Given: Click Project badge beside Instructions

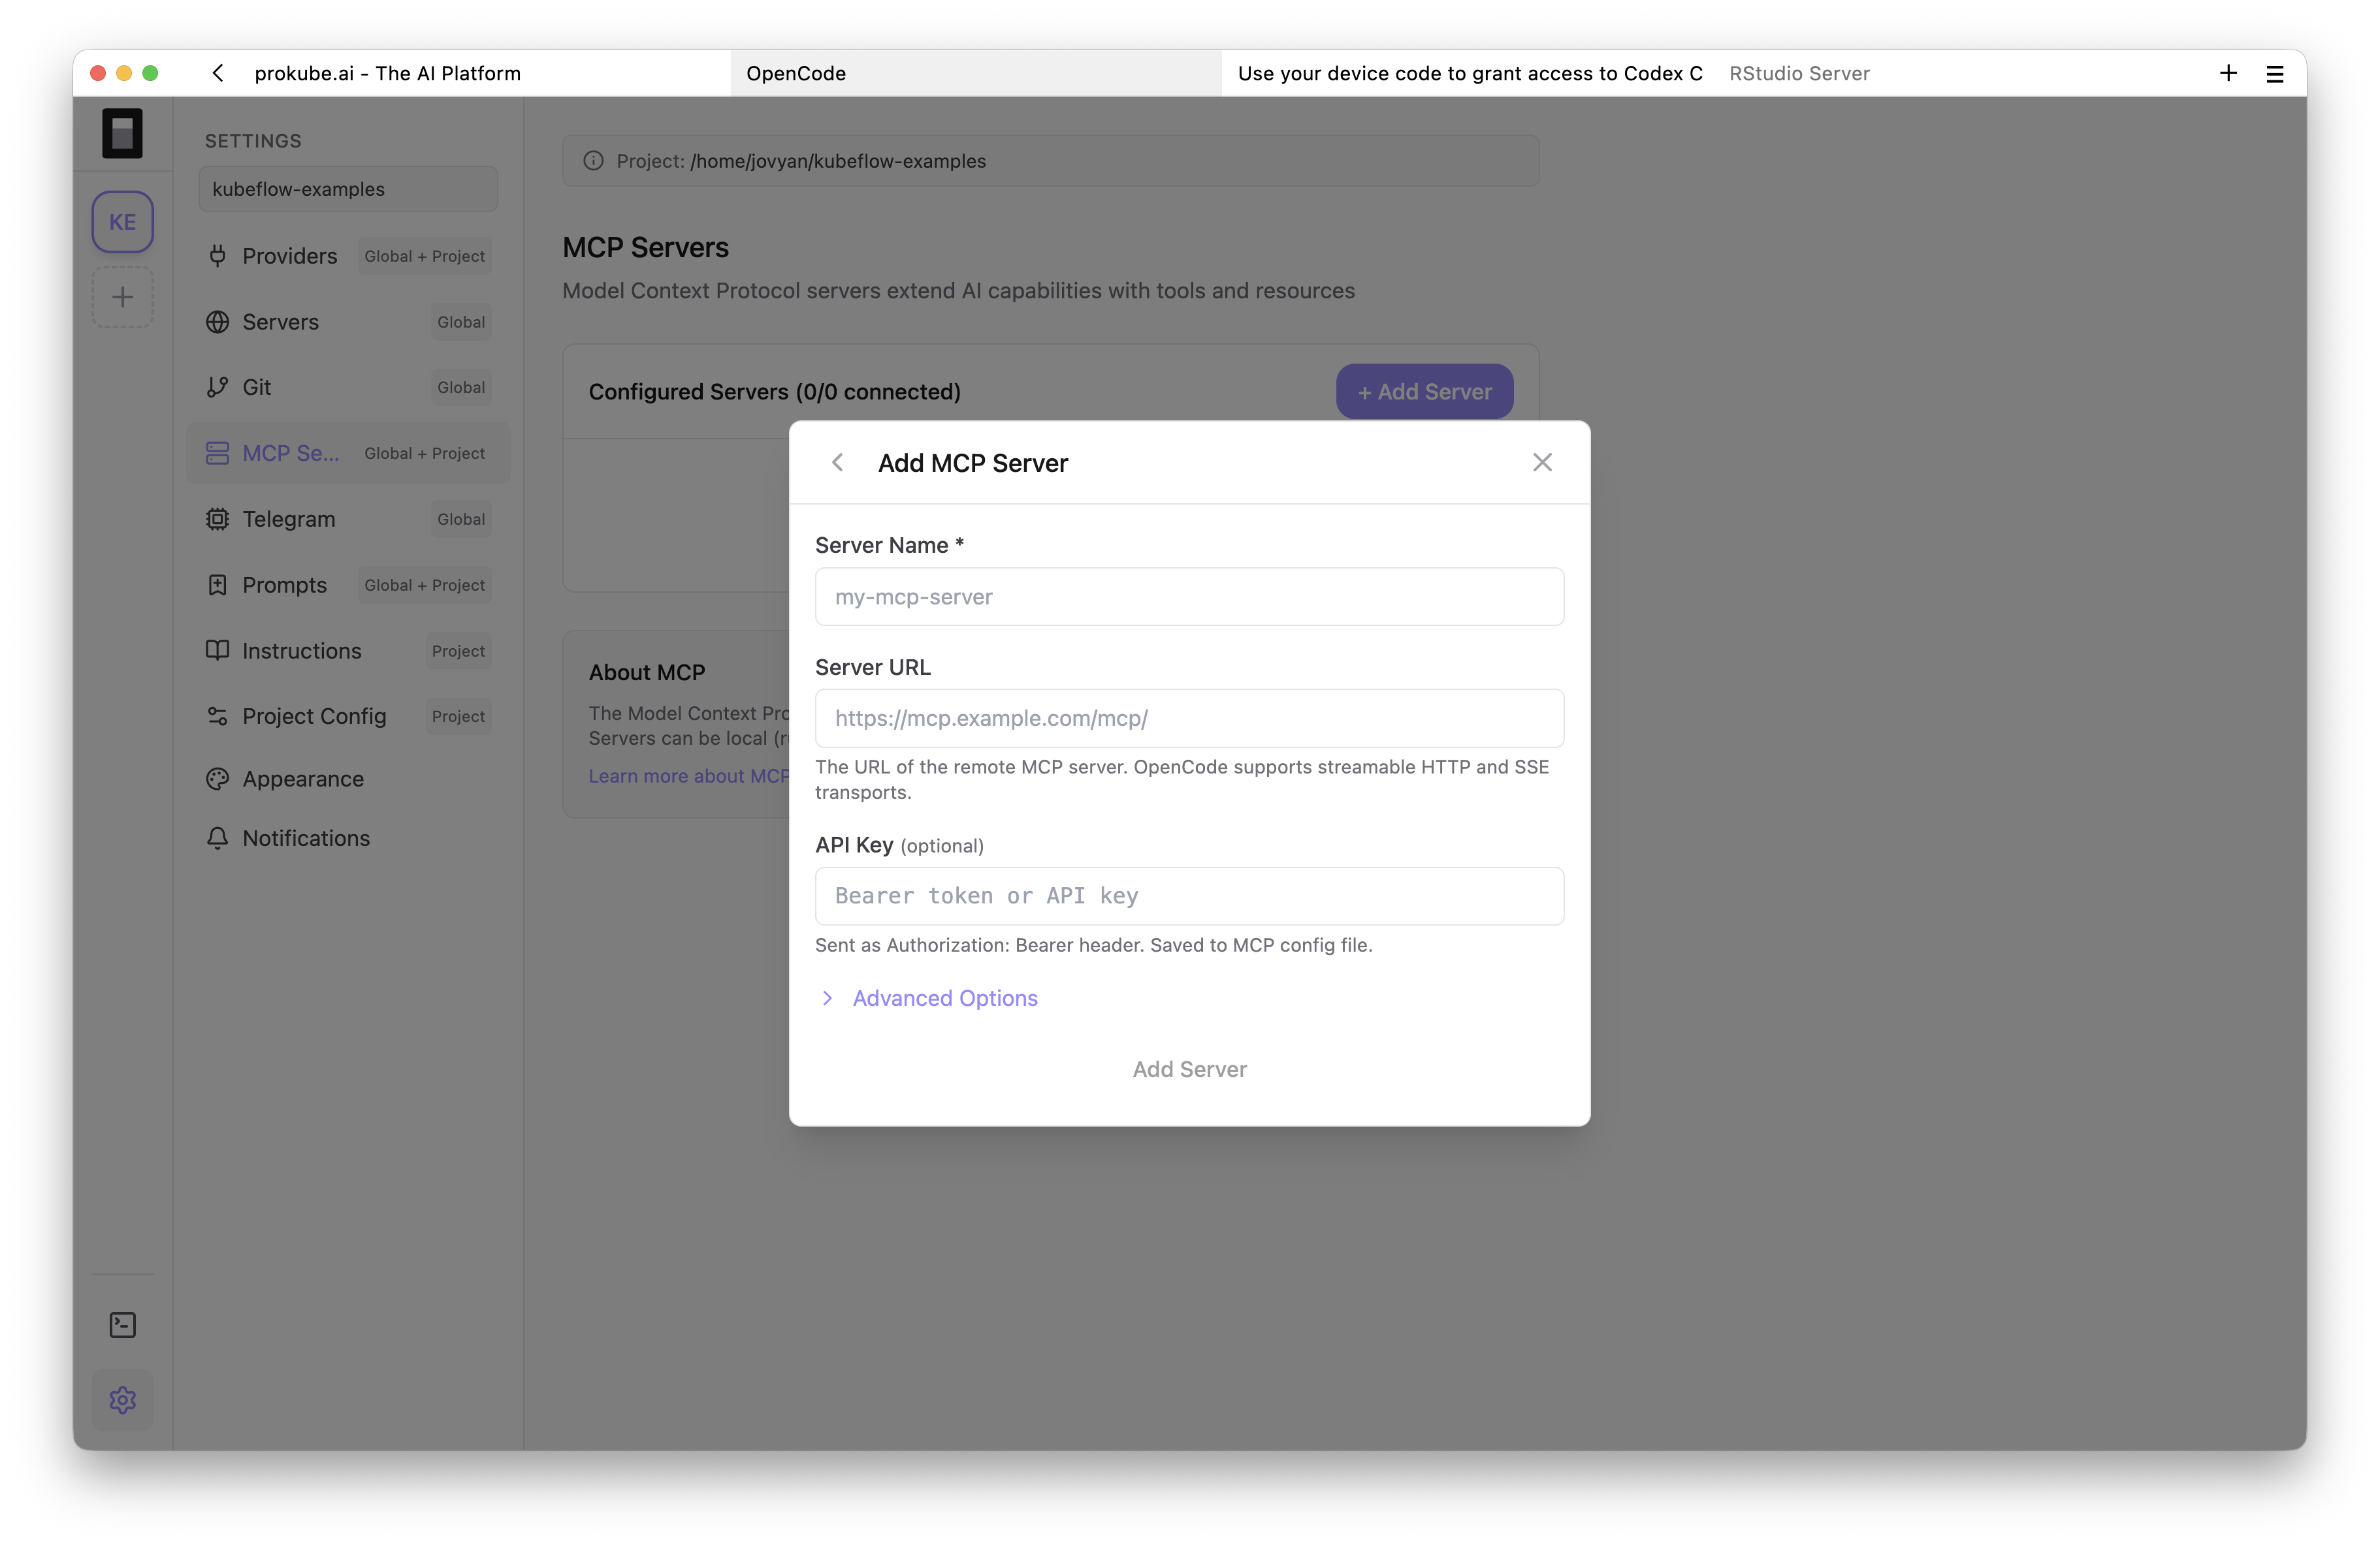Looking at the screenshot, I should pos(458,651).
